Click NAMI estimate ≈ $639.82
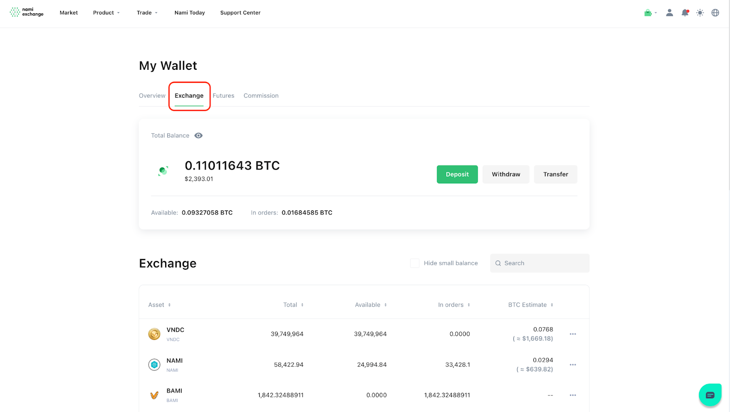Viewport: 730px width, 412px height. tap(535, 369)
